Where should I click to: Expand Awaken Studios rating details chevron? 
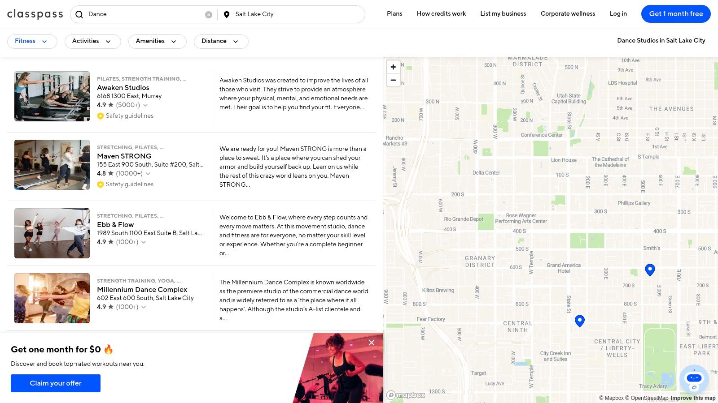click(x=145, y=105)
